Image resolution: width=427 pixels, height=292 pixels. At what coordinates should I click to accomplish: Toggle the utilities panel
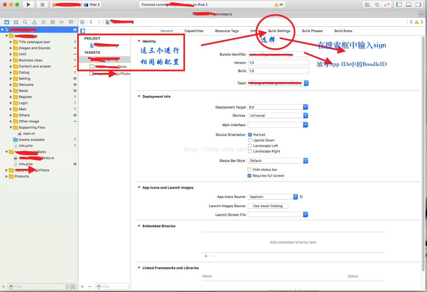(418, 5)
